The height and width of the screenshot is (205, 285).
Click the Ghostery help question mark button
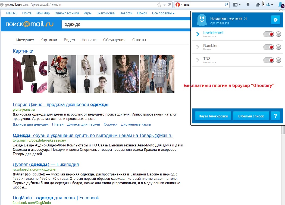tap(275, 116)
